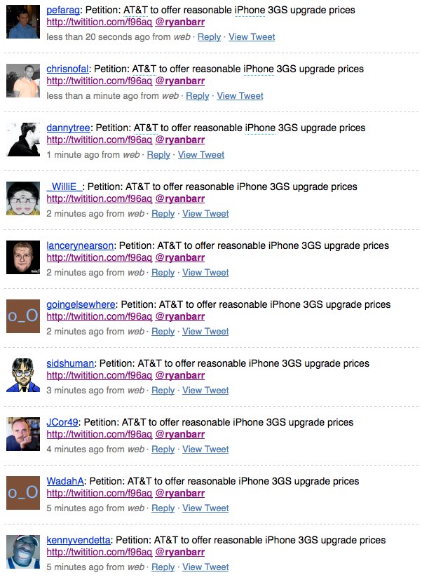Image resolution: width=422 pixels, height=582 pixels.
Task: Click JCor49's profile photo
Action: (23, 434)
